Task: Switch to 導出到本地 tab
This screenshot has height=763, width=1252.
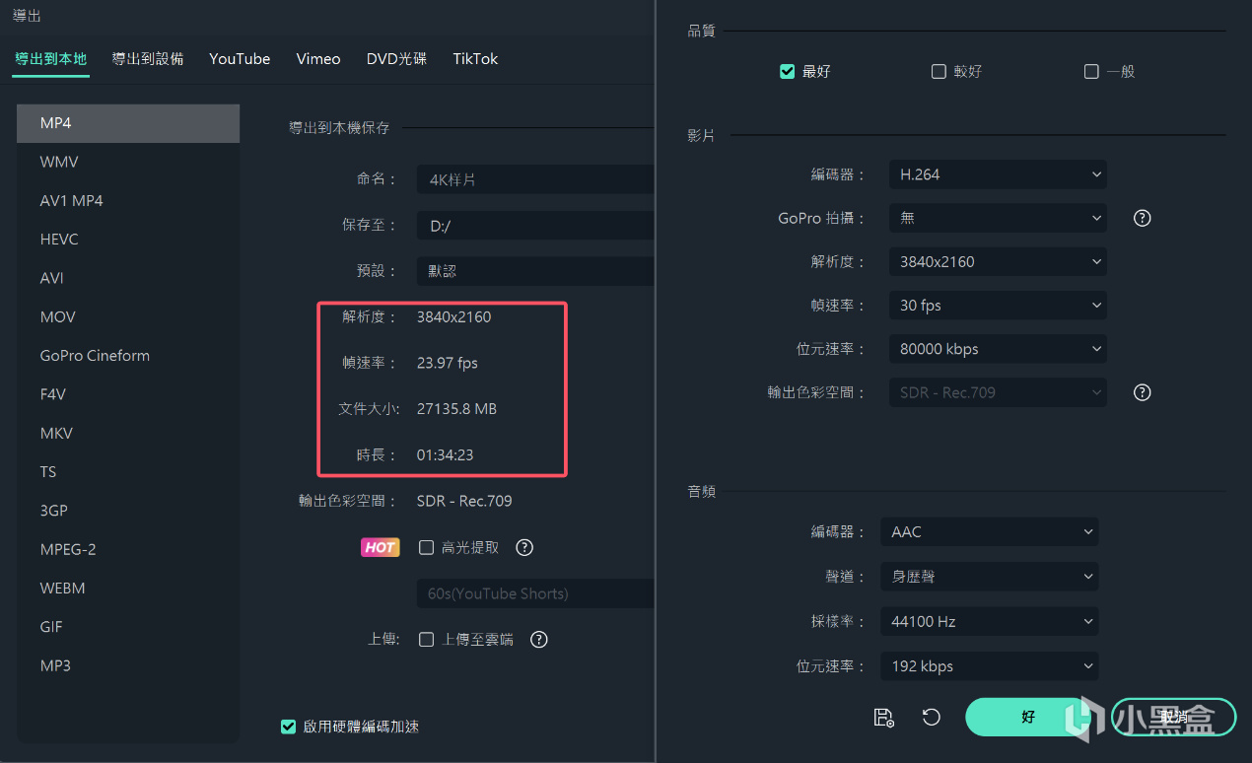Action: (51, 59)
